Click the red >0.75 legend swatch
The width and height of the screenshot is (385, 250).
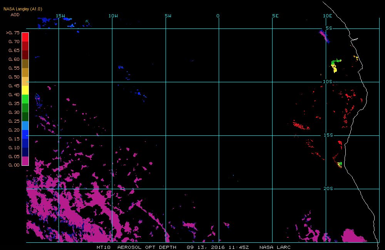click(25, 37)
